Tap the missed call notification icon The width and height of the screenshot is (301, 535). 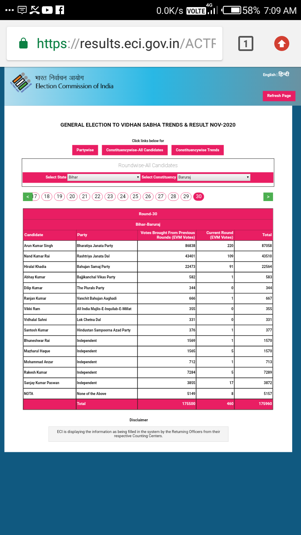click(x=35, y=10)
